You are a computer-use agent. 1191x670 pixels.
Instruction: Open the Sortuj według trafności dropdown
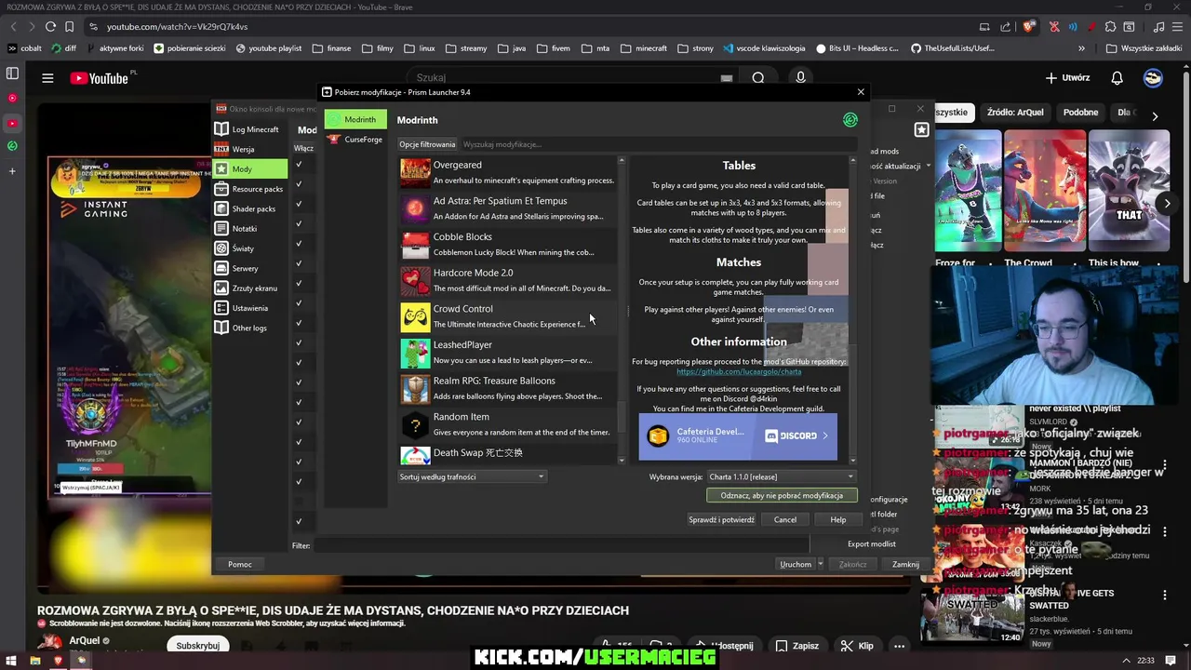473,476
